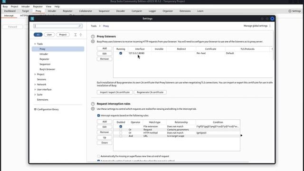Edit the selected interception rule
This screenshot has width=304, height=171.
click(104, 127)
